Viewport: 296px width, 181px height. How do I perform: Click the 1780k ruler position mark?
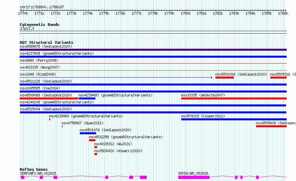coord(186,13)
